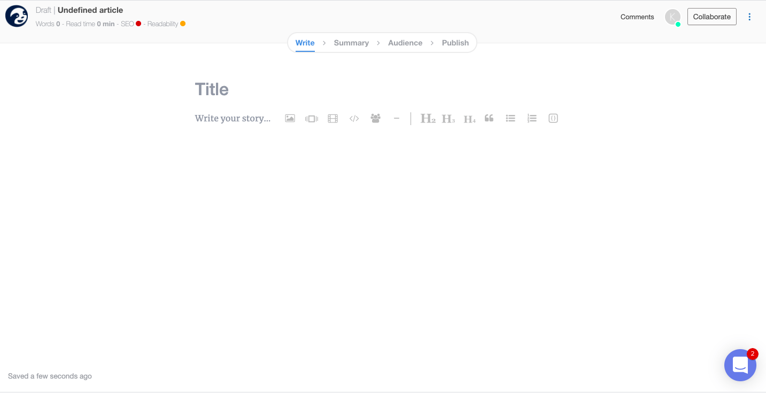Insert a horizontal divider line

(x=397, y=118)
